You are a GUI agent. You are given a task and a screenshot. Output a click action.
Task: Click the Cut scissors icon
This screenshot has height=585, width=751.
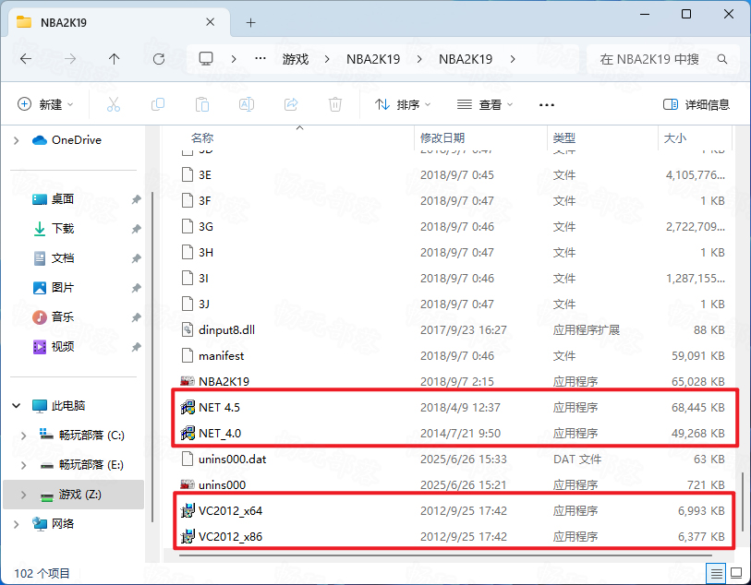tap(114, 104)
